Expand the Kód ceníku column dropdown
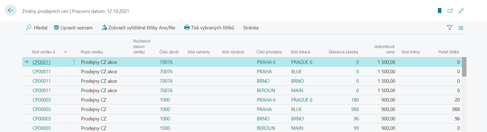This screenshot has height=132, width=487. (x=65, y=52)
